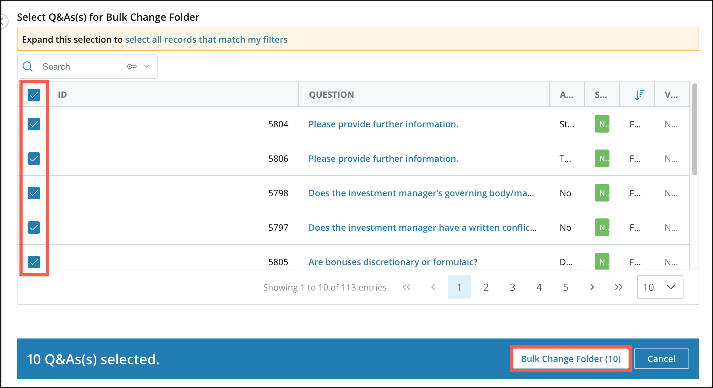
Task: Click select all records that match my filters
Action: click(x=206, y=39)
